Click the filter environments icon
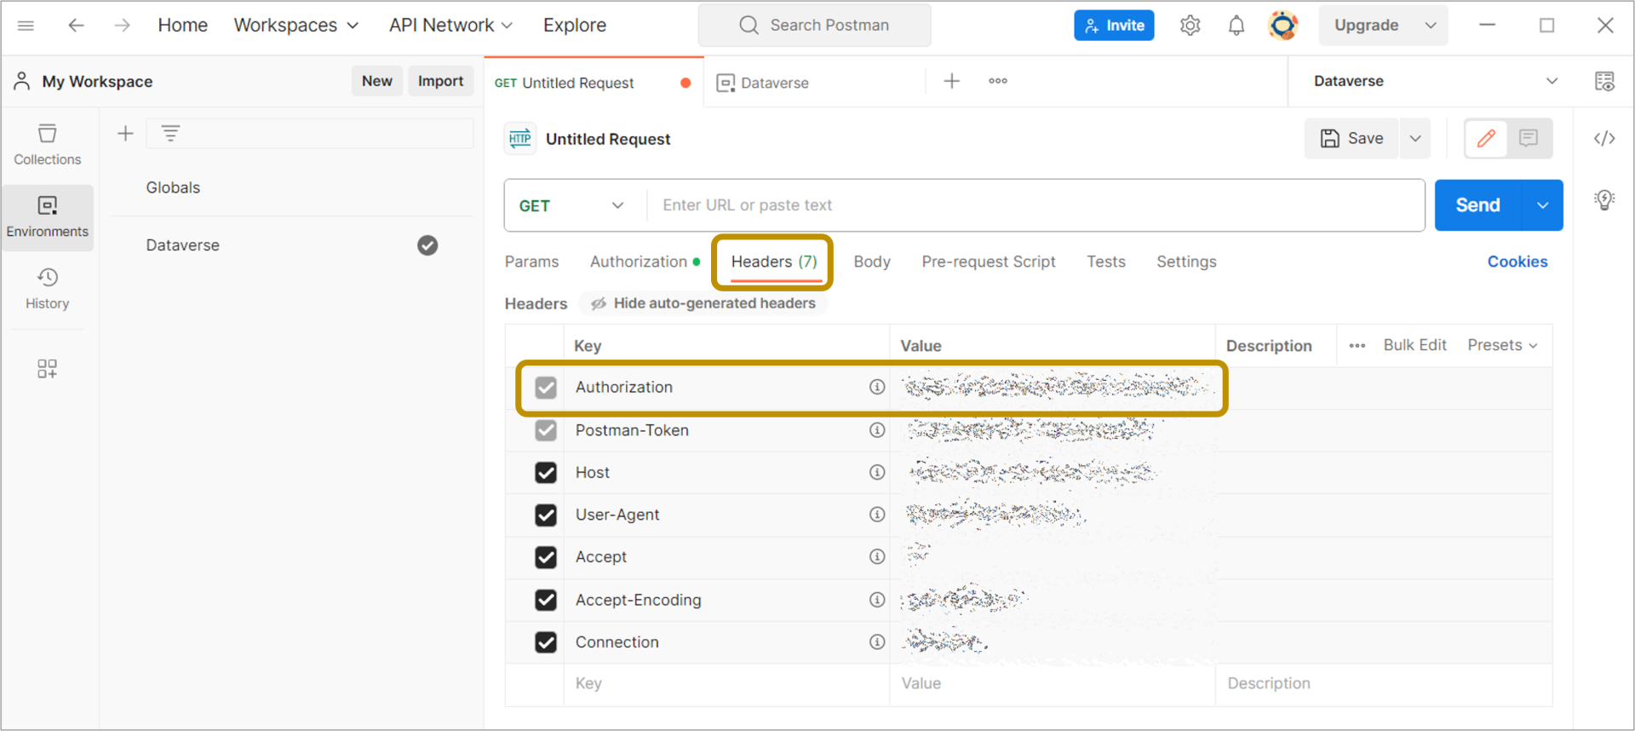 170,133
